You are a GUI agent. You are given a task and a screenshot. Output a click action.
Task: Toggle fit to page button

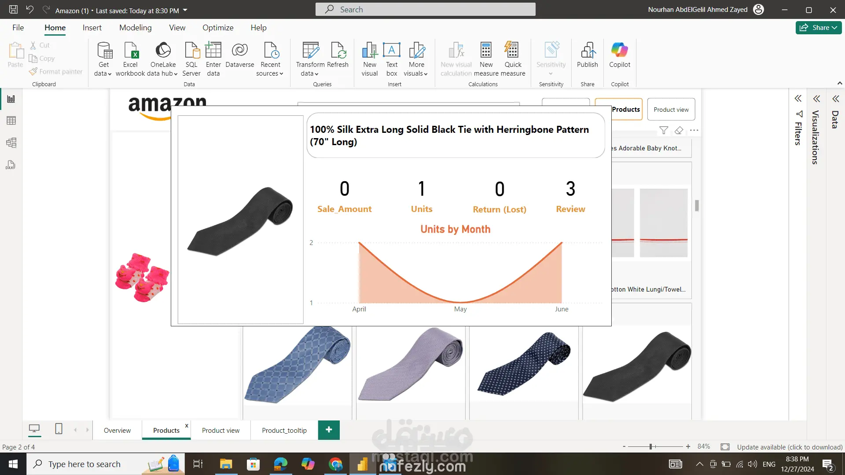(x=725, y=447)
